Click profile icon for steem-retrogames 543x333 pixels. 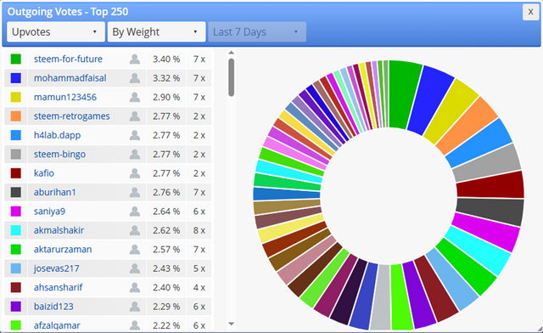point(135,116)
